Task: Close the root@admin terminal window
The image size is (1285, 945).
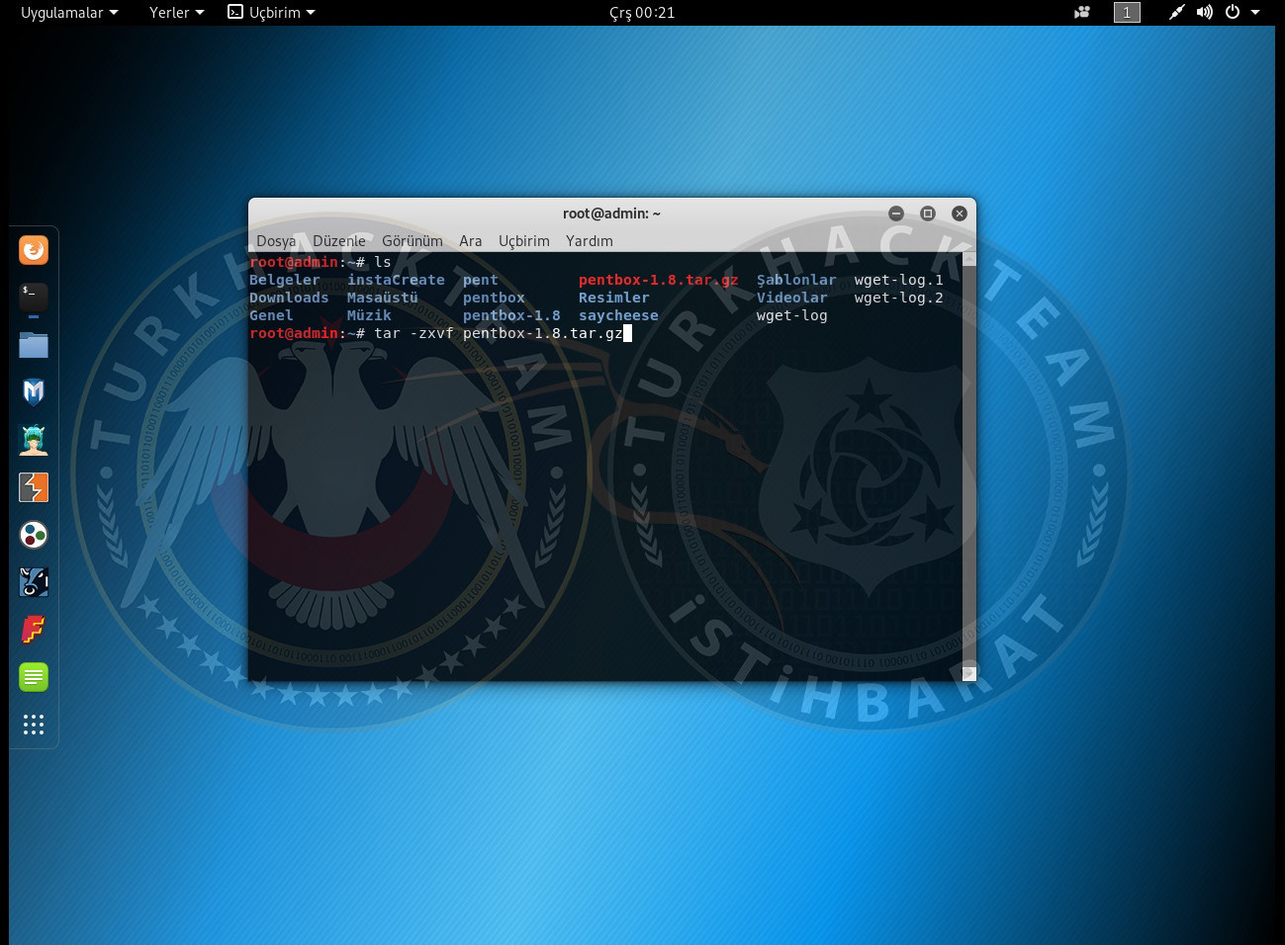Action: tap(959, 214)
